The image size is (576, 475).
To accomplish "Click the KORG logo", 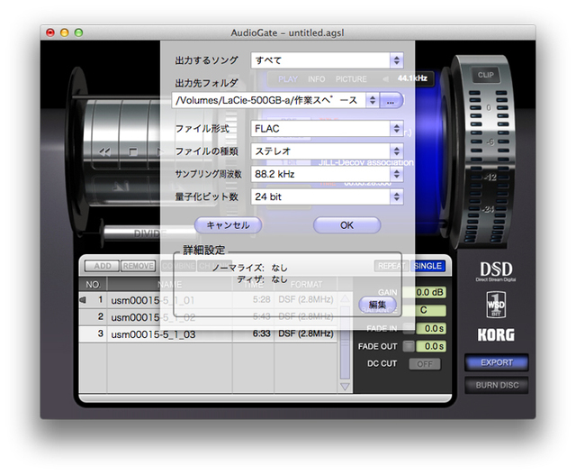I will [x=496, y=335].
